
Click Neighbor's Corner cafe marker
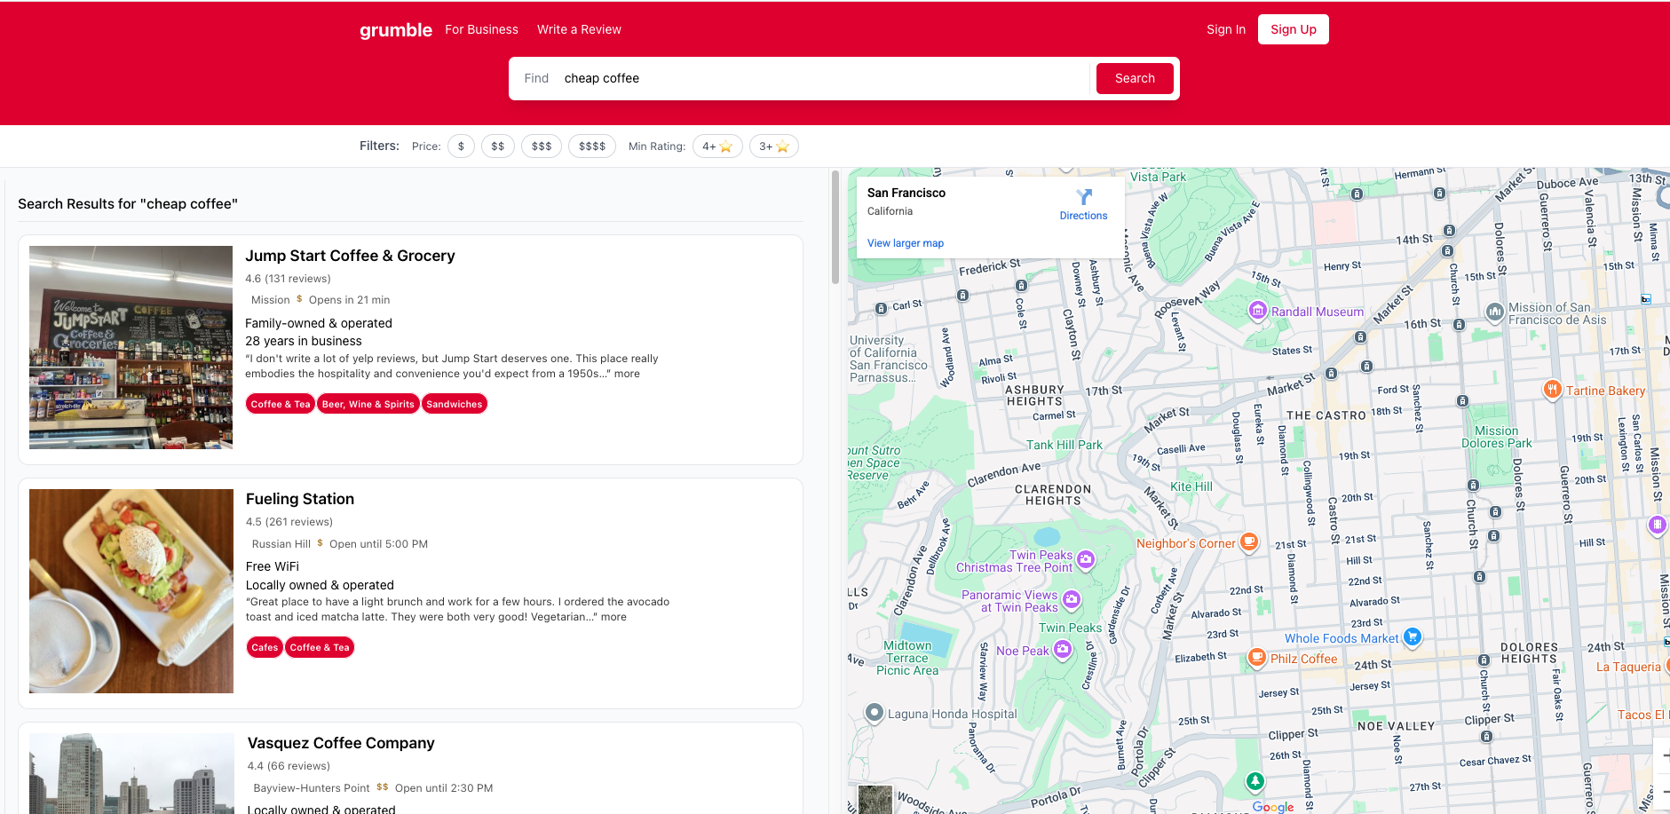click(1249, 541)
